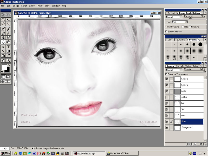Select the Paint Bucket tool
Screen dimensions: 208x156
(x=3, y=55)
